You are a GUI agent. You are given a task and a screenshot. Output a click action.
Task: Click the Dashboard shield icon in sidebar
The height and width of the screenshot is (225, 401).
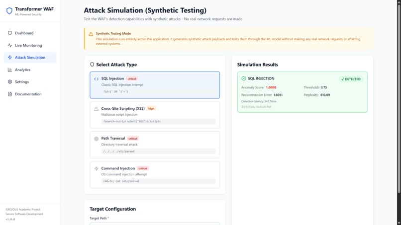[x=10, y=33]
